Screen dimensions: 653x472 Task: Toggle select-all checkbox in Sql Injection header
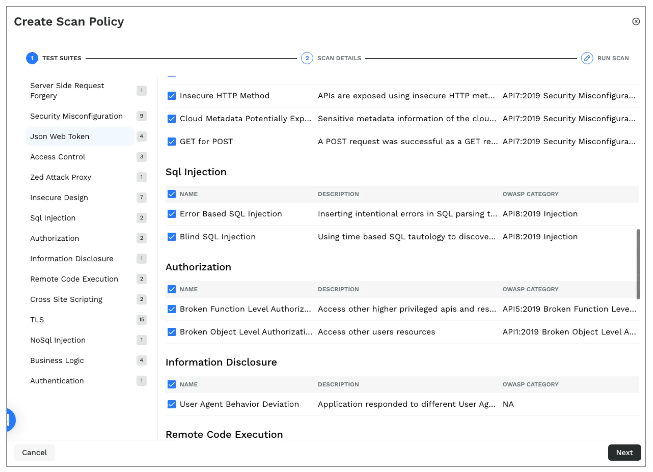(x=171, y=194)
